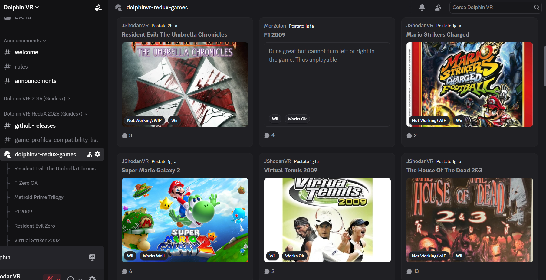
Task: Click the Super Mario Galaxy 2 cover image
Action: pyautogui.click(x=185, y=220)
